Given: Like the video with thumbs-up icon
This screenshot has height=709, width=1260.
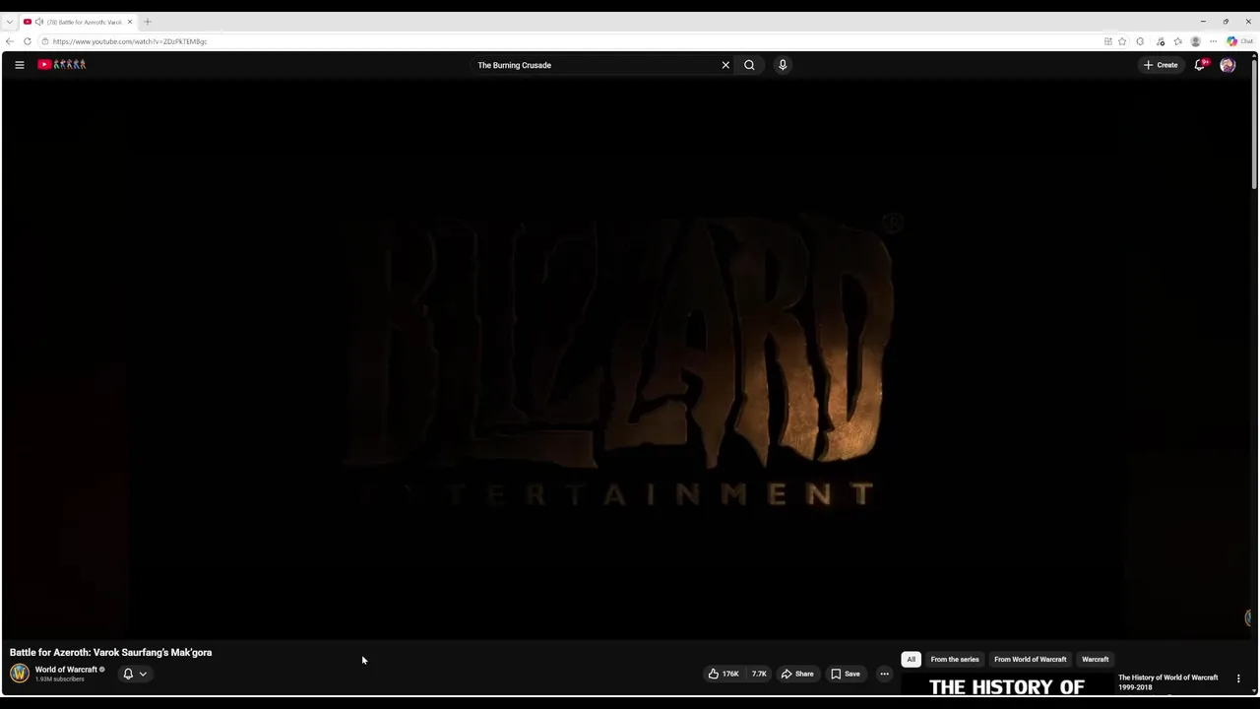Looking at the screenshot, I should point(724,674).
